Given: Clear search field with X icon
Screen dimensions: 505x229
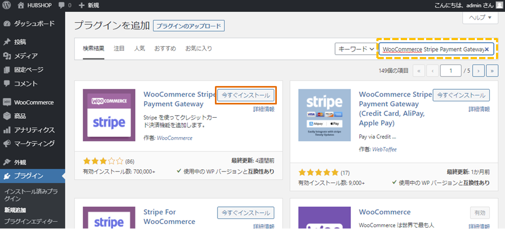Looking at the screenshot, I should tap(487, 50).
